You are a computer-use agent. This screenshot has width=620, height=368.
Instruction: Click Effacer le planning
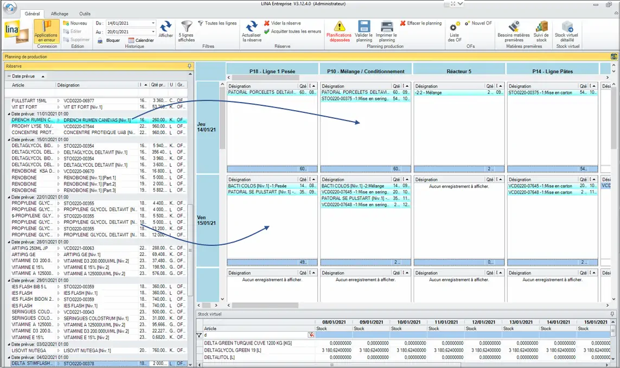[x=421, y=23]
